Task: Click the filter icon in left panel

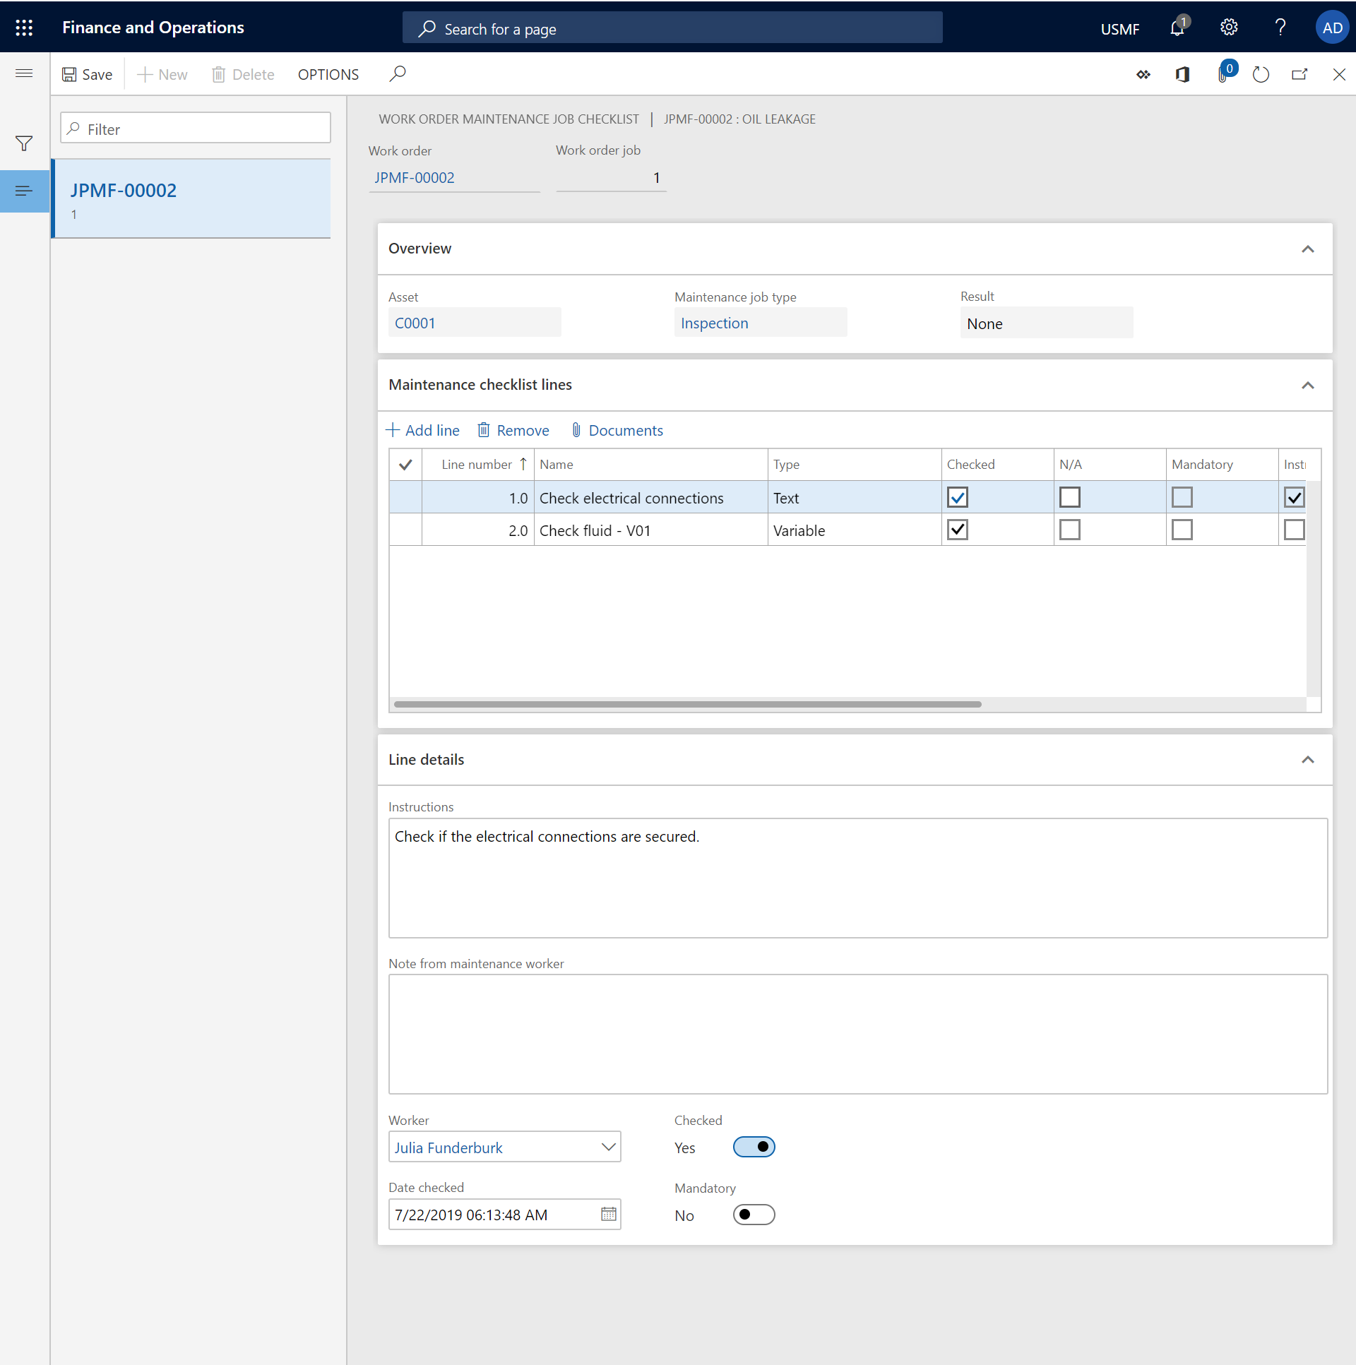Action: point(23,143)
